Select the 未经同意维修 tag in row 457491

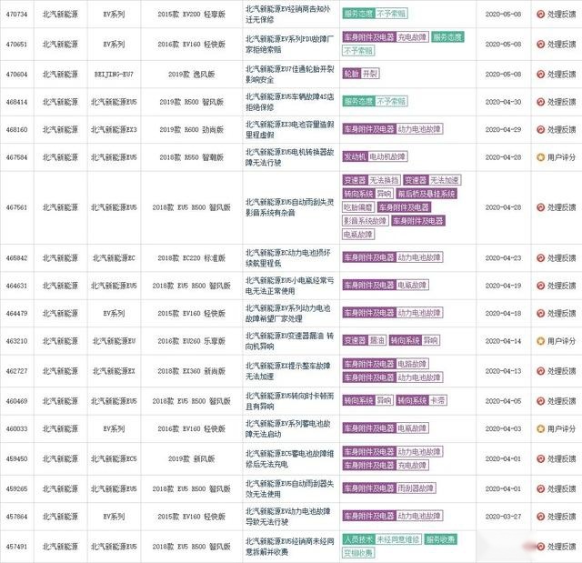[398, 538]
